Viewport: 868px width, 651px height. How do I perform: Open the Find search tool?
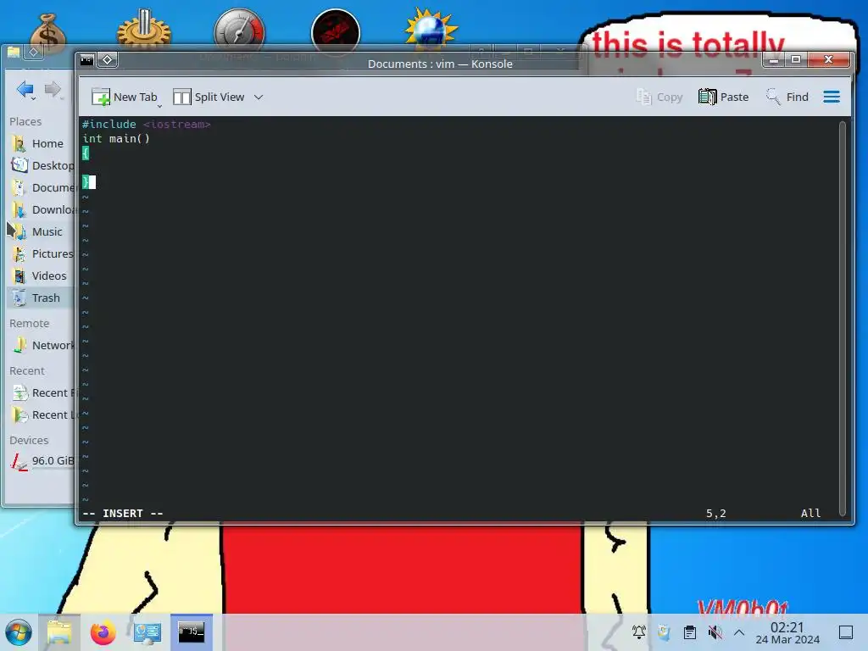[787, 97]
